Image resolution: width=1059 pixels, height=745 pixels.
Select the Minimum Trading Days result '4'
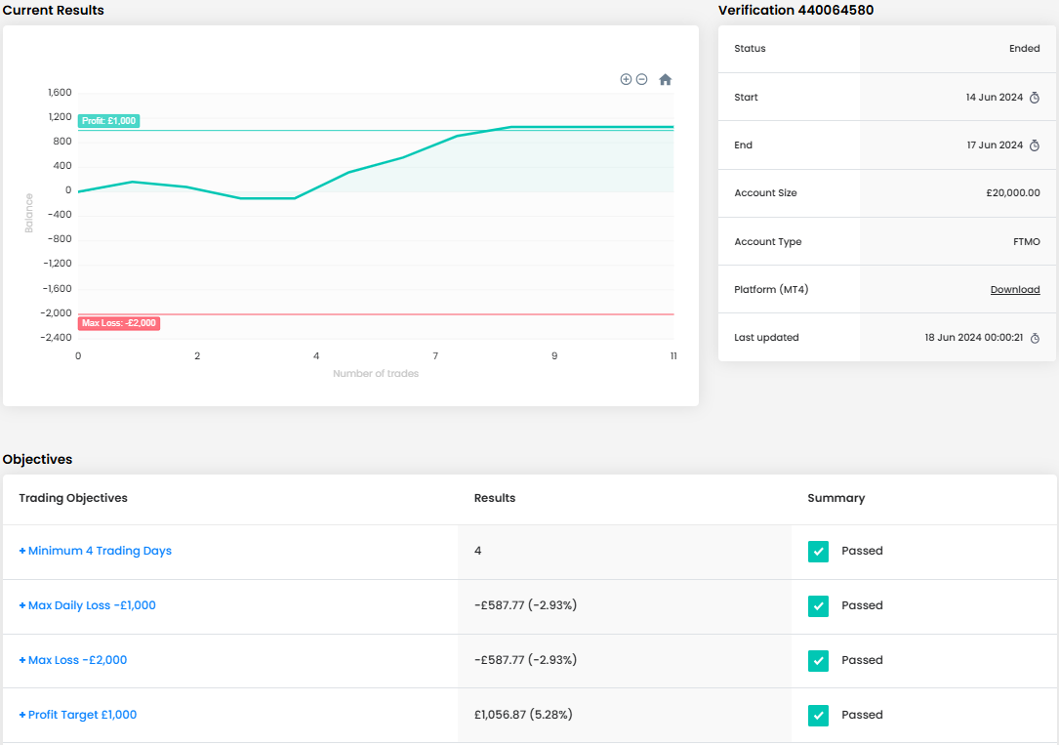pos(477,551)
